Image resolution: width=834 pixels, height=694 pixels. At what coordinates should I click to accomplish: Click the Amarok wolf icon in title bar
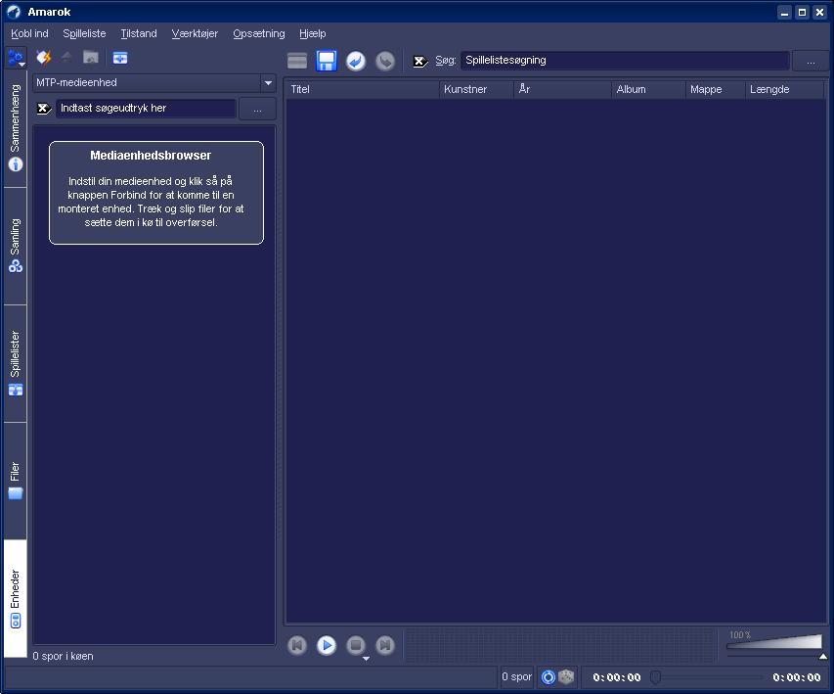[14, 12]
